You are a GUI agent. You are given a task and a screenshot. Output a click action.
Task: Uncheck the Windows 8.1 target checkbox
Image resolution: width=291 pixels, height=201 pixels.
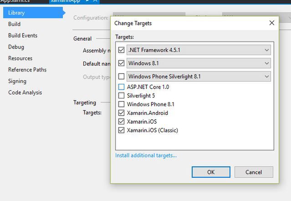click(122, 63)
